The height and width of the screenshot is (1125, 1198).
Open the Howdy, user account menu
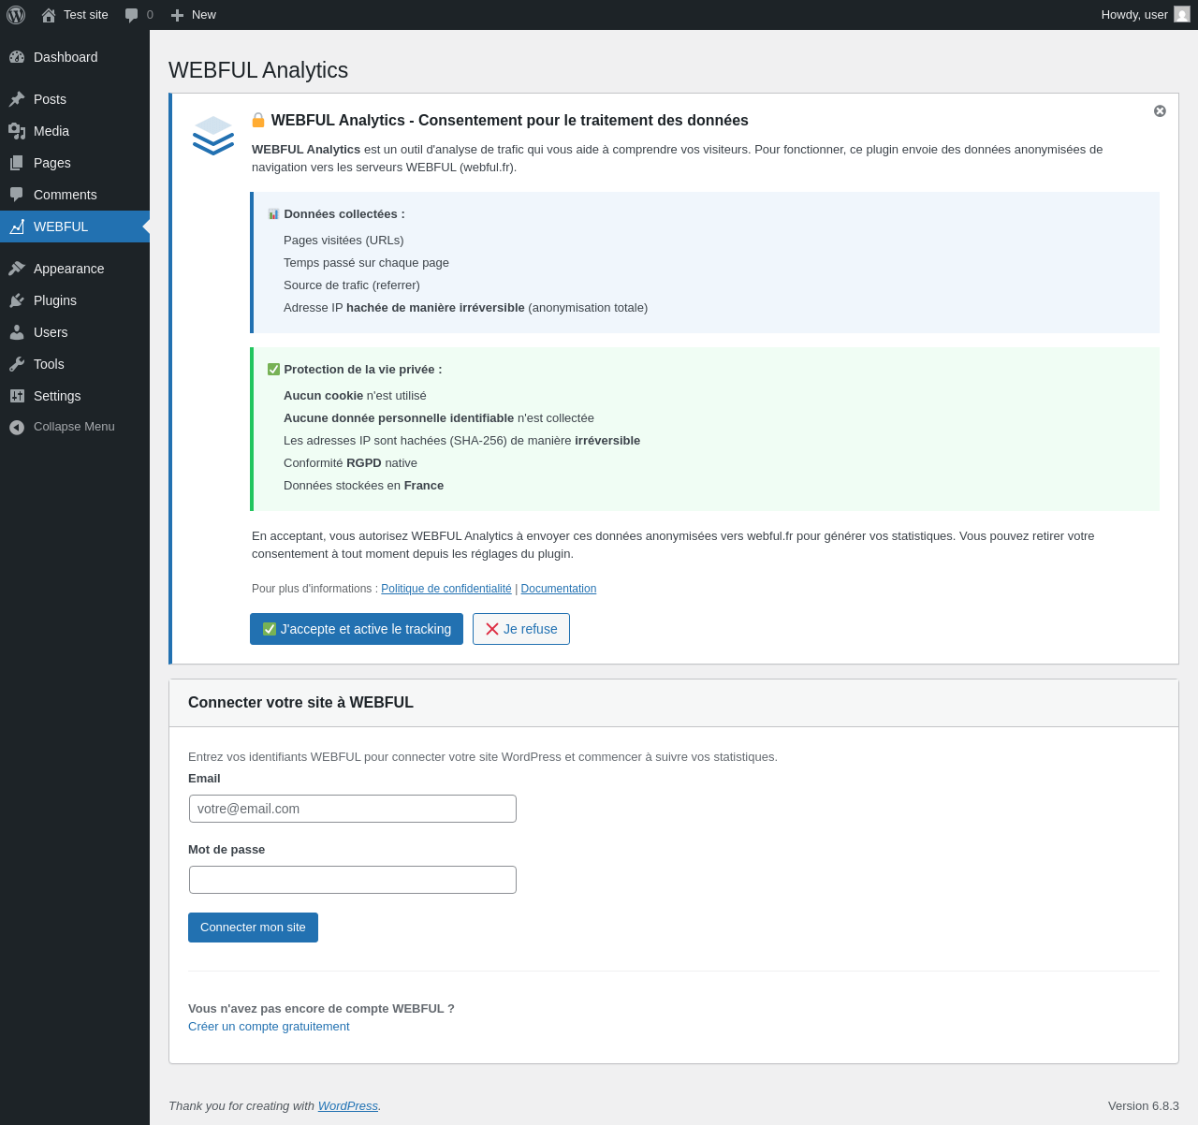click(1146, 15)
